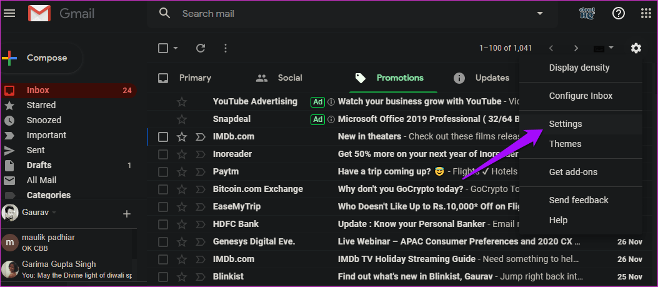
Task: Star the YouTube Advertising ad
Action: tap(181, 102)
